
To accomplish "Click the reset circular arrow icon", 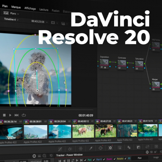I will click(51, 156).
